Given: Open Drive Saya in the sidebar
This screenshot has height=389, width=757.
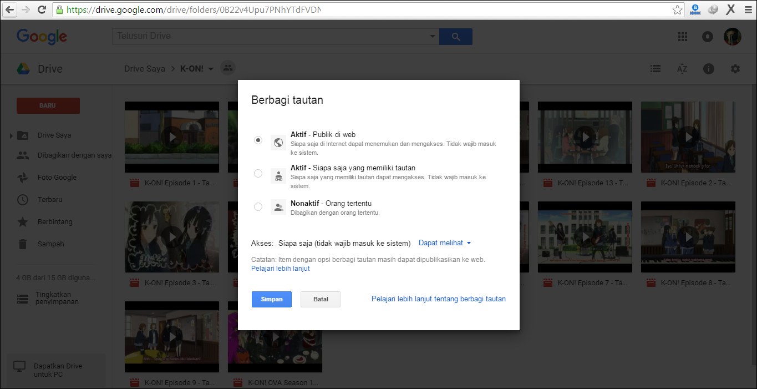Looking at the screenshot, I should click(x=54, y=135).
